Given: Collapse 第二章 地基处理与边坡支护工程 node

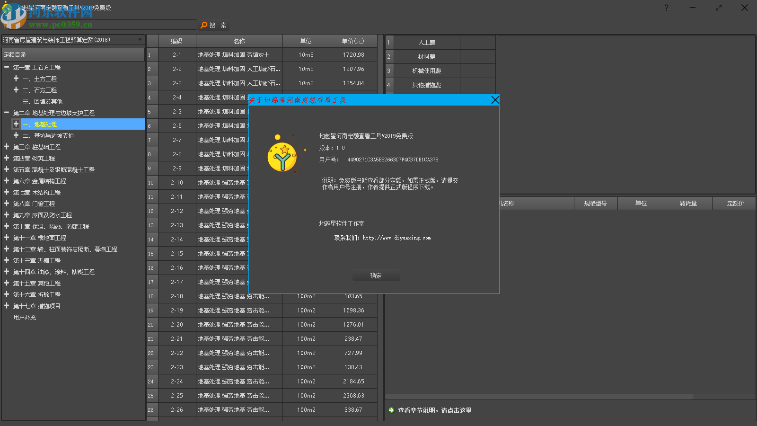Looking at the screenshot, I should (x=7, y=113).
